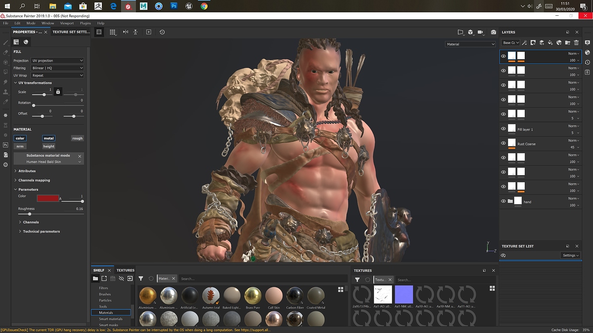The width and height of the screenshot is (593, 333).
Task: Toggle the metal channel button
Action: tap(48, 138)
